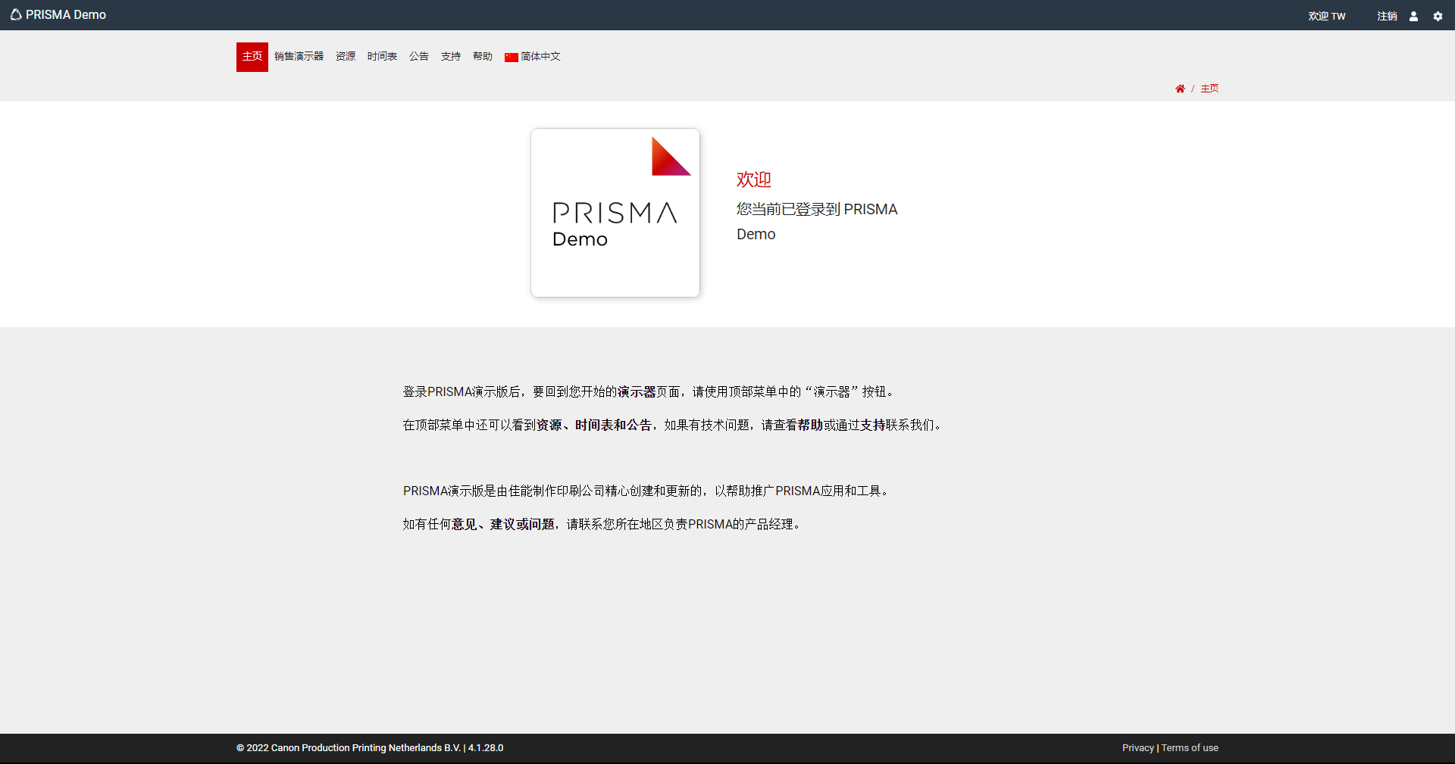The image size is (1455, 764).
Task: Click the 注销 logout link
Action: click(x=1387, y=16)
